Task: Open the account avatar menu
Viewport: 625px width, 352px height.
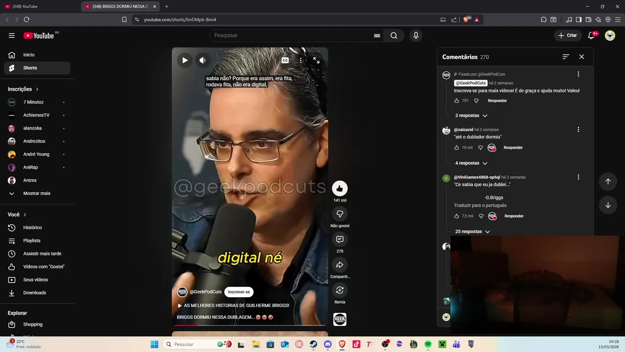Action: pyautogui.click(x=610, y=35)
